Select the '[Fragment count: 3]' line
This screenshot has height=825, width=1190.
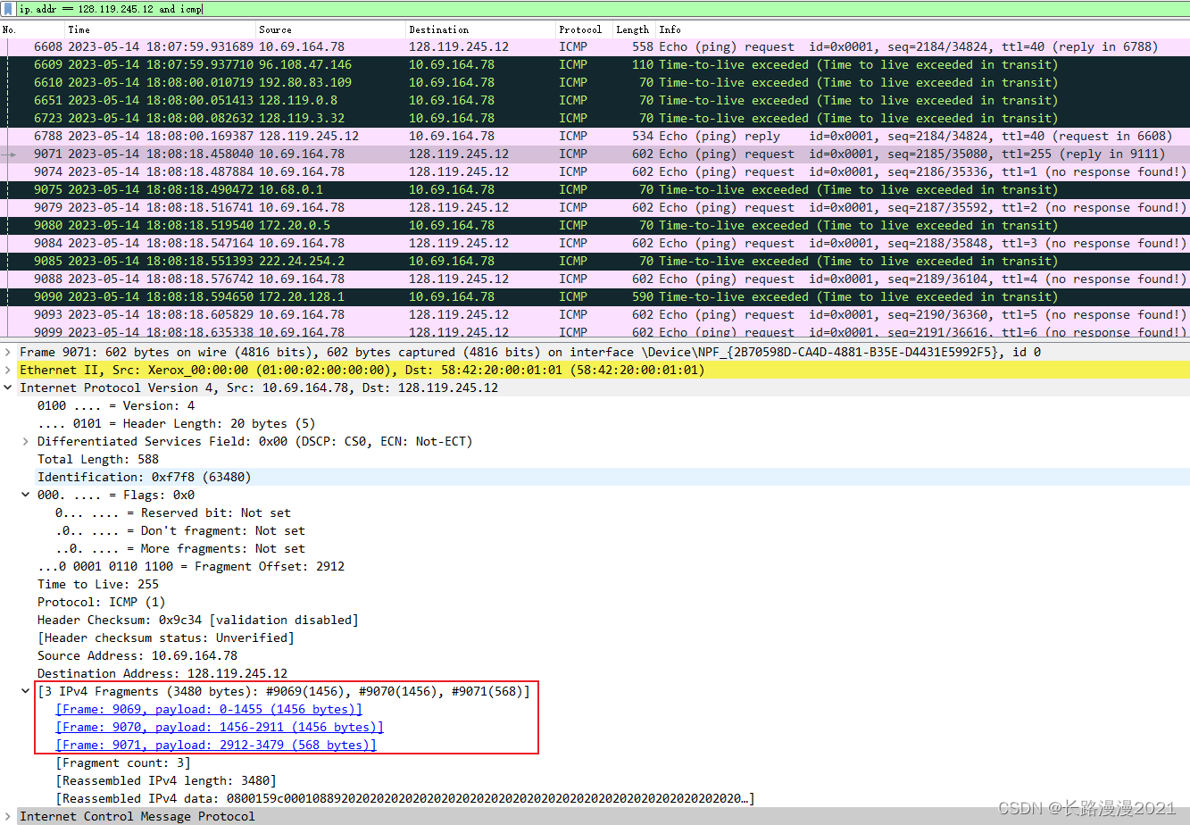pyautogui.click(x=123, y=762)
